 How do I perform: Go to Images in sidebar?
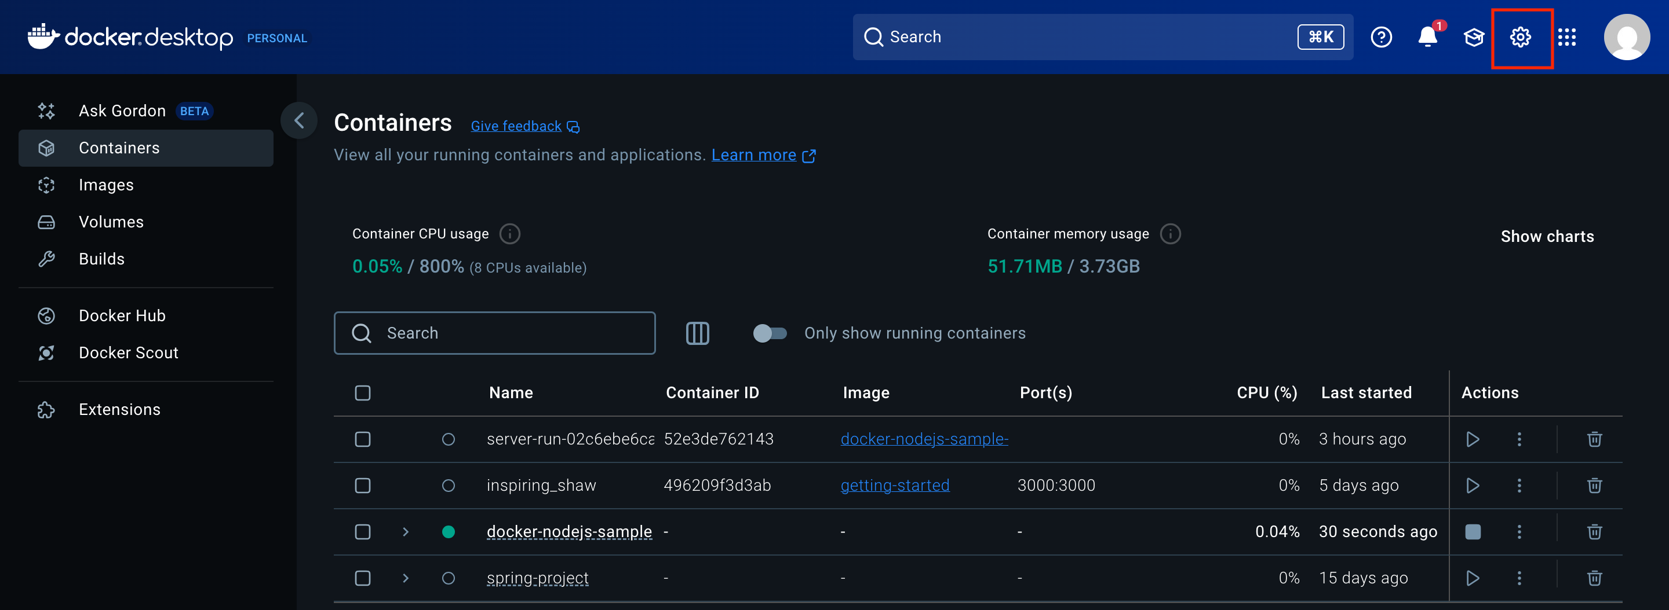point(146,185)
